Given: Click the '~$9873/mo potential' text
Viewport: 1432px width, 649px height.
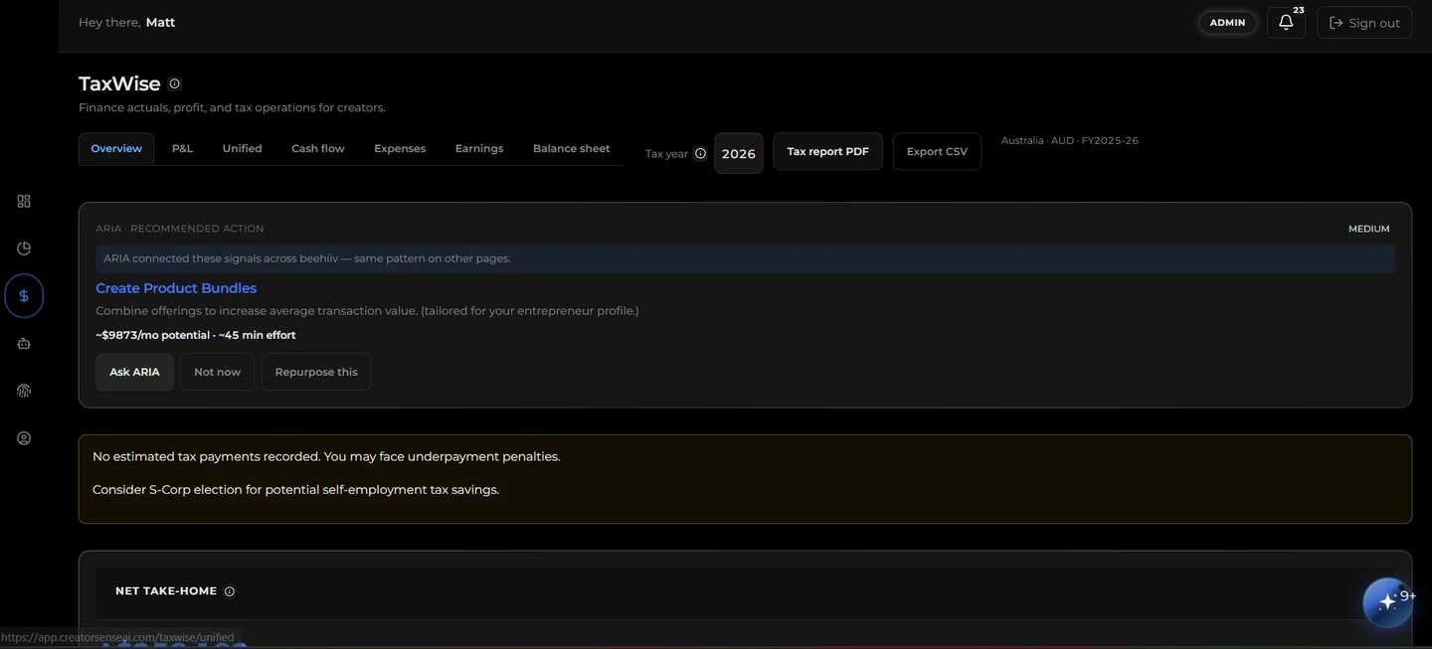Looking at the screenshot, I should pos(153,335).
